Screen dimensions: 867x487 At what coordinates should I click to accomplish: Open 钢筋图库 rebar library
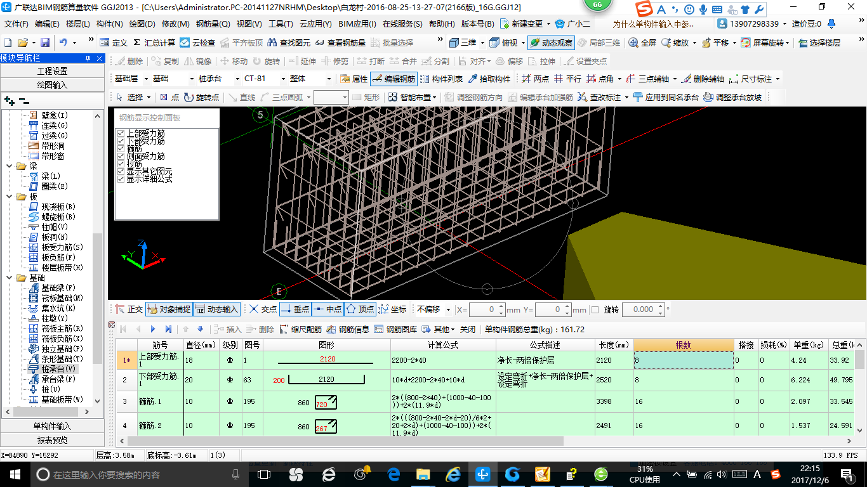point(396,329)
